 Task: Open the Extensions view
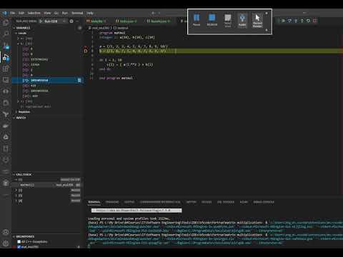click(x=6, y=69)
